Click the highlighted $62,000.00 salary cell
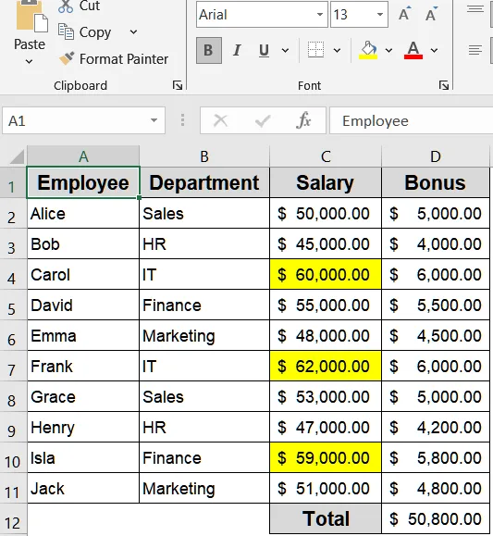 tap(326, 366)
